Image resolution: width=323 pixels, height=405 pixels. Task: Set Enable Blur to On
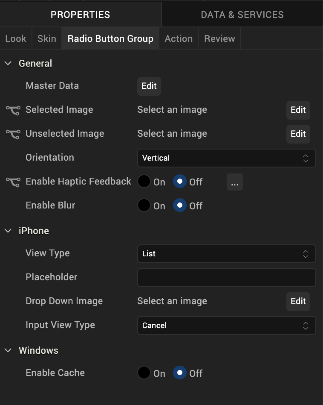click(144, 205)
